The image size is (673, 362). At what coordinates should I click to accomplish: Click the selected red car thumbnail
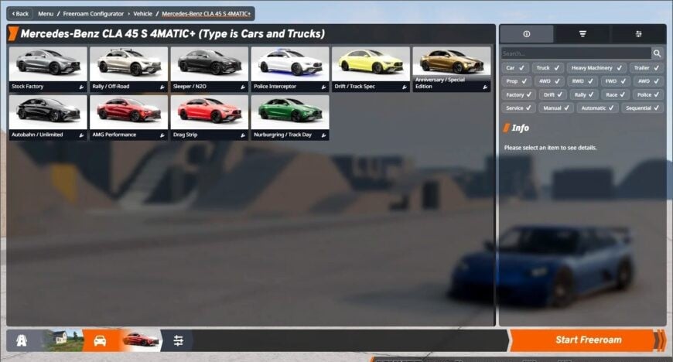[x=141, y=340]
